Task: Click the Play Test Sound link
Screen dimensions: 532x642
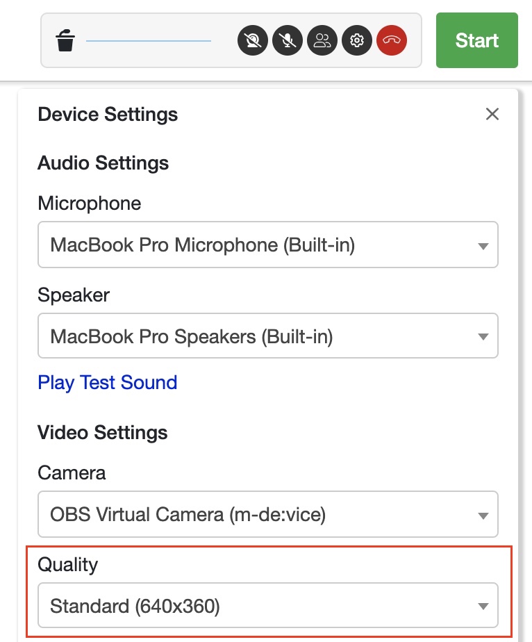Action: coord(107,383)
